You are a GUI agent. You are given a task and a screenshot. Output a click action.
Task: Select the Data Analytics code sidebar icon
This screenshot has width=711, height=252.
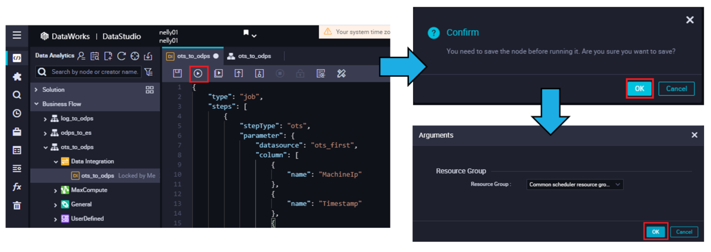pyautogui.click(x=17, y=58)
